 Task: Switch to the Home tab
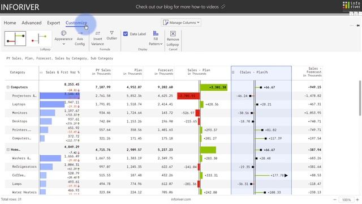click(10, 23)
